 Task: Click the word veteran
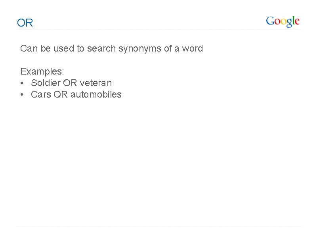pos(96,83)
